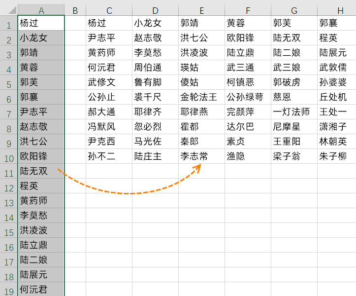The image size is (356, 296).
Task: Select column E header
Action: click(x=202, y=10)
